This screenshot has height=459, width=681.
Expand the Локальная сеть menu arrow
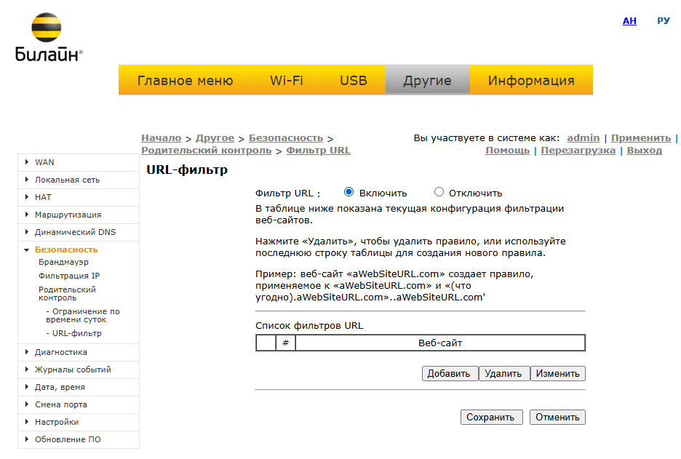tap(27, 180)
